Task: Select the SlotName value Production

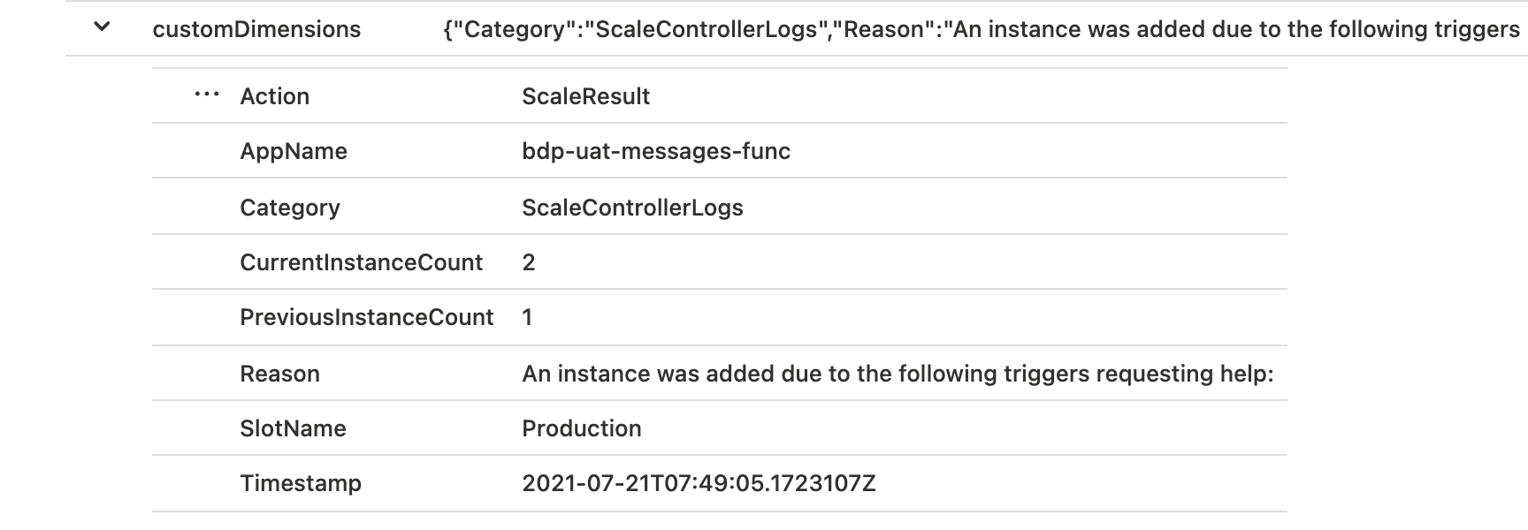Action: tap(581, 428)
